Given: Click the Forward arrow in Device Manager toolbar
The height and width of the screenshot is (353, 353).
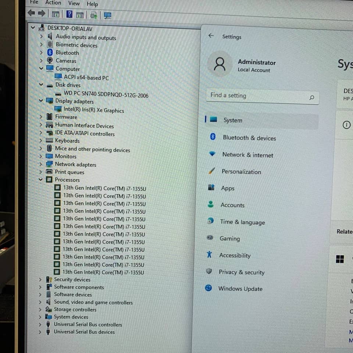Looking at the screenshot, I should [x=42, y=13].
